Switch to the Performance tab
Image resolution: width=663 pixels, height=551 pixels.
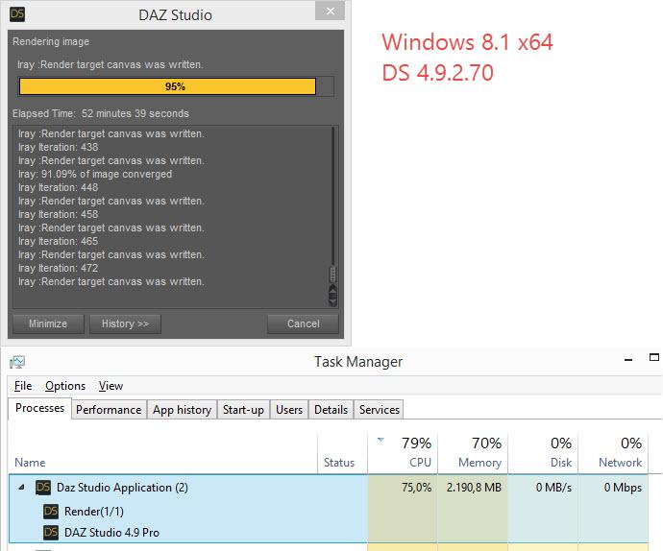109,410
